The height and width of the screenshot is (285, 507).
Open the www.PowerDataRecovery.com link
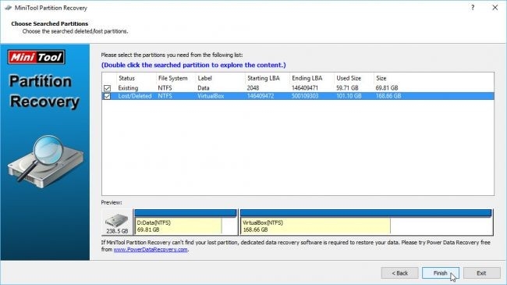click(x=151, y=249)
